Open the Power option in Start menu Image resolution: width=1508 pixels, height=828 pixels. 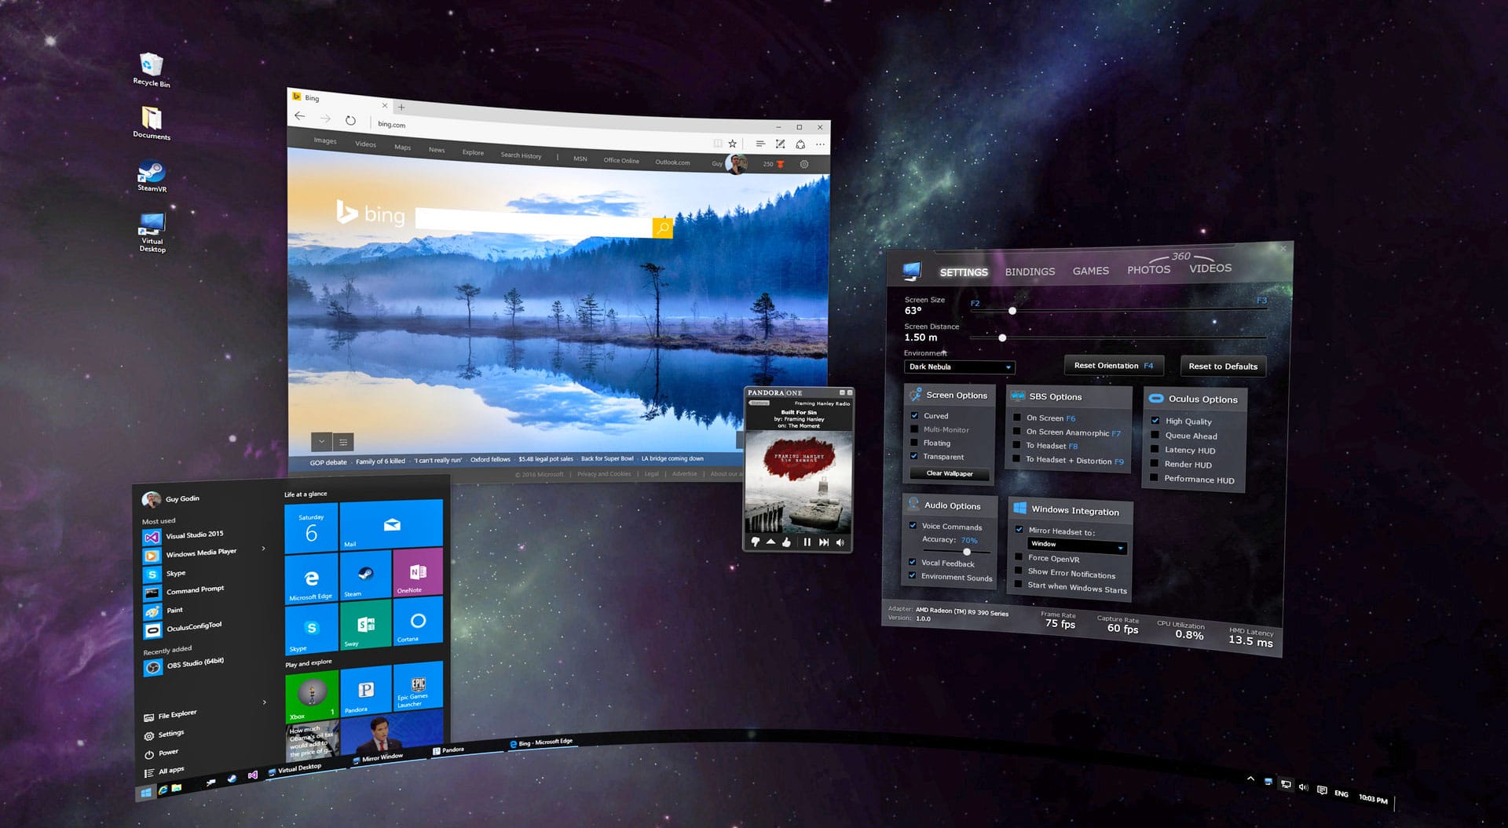tap(161, 753)
